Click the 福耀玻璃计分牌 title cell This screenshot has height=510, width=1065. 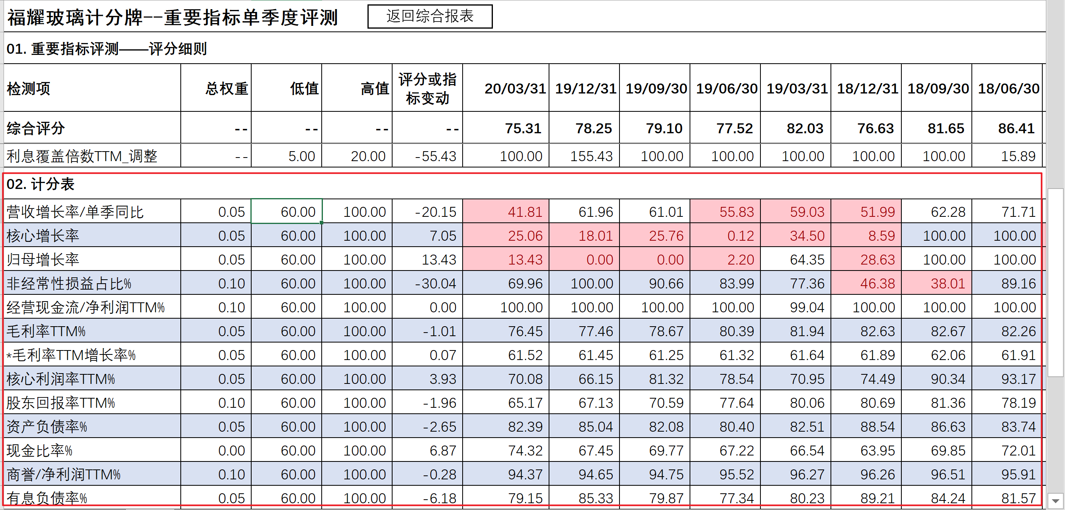click(173, 18)
